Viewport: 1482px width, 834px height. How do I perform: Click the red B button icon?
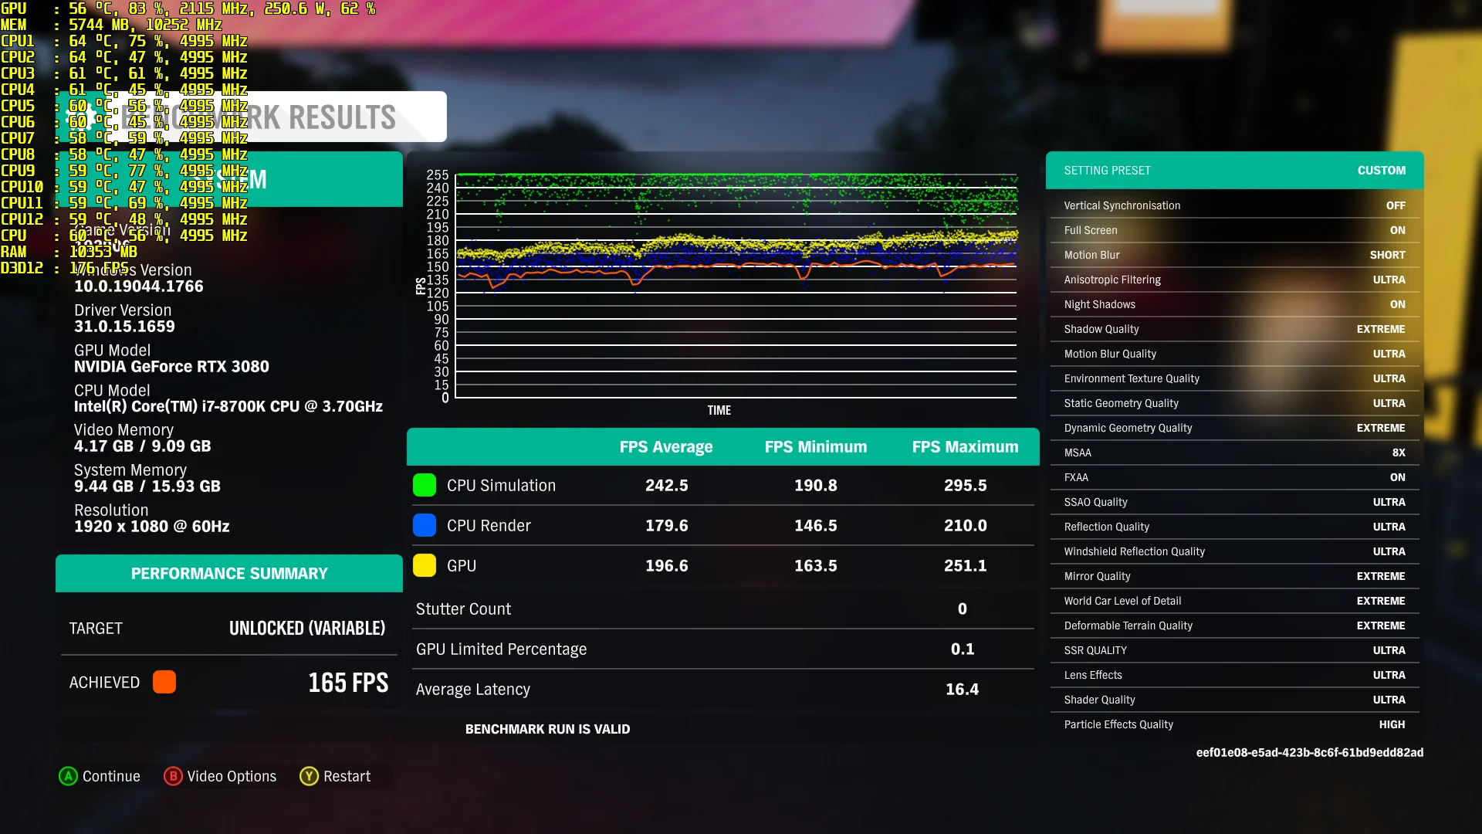[173, 776]
